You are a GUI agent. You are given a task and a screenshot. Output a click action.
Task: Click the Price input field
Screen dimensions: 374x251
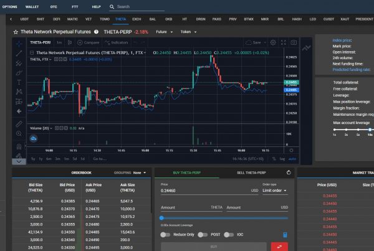[209, 191]
